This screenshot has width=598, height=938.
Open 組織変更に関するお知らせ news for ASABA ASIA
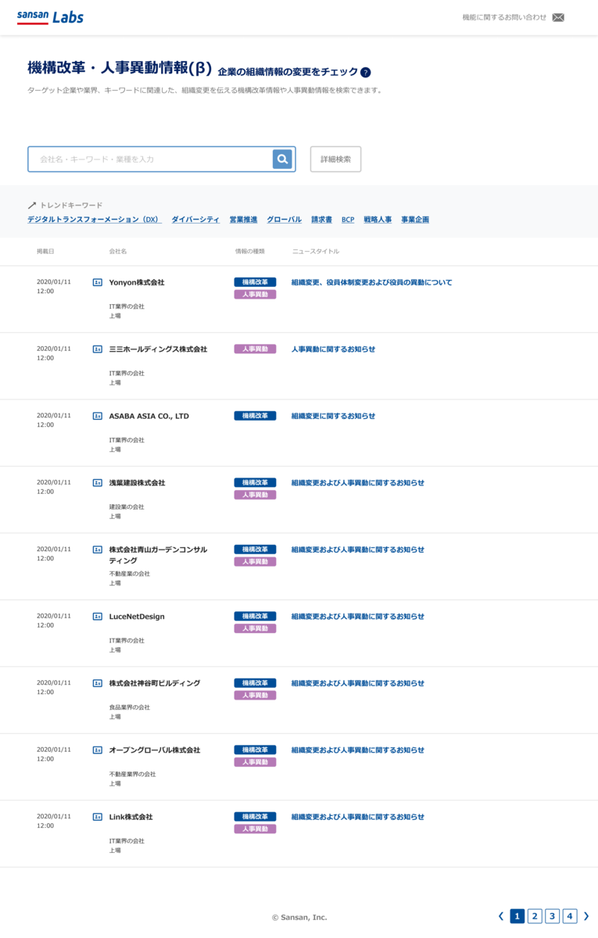coord(333,416)
